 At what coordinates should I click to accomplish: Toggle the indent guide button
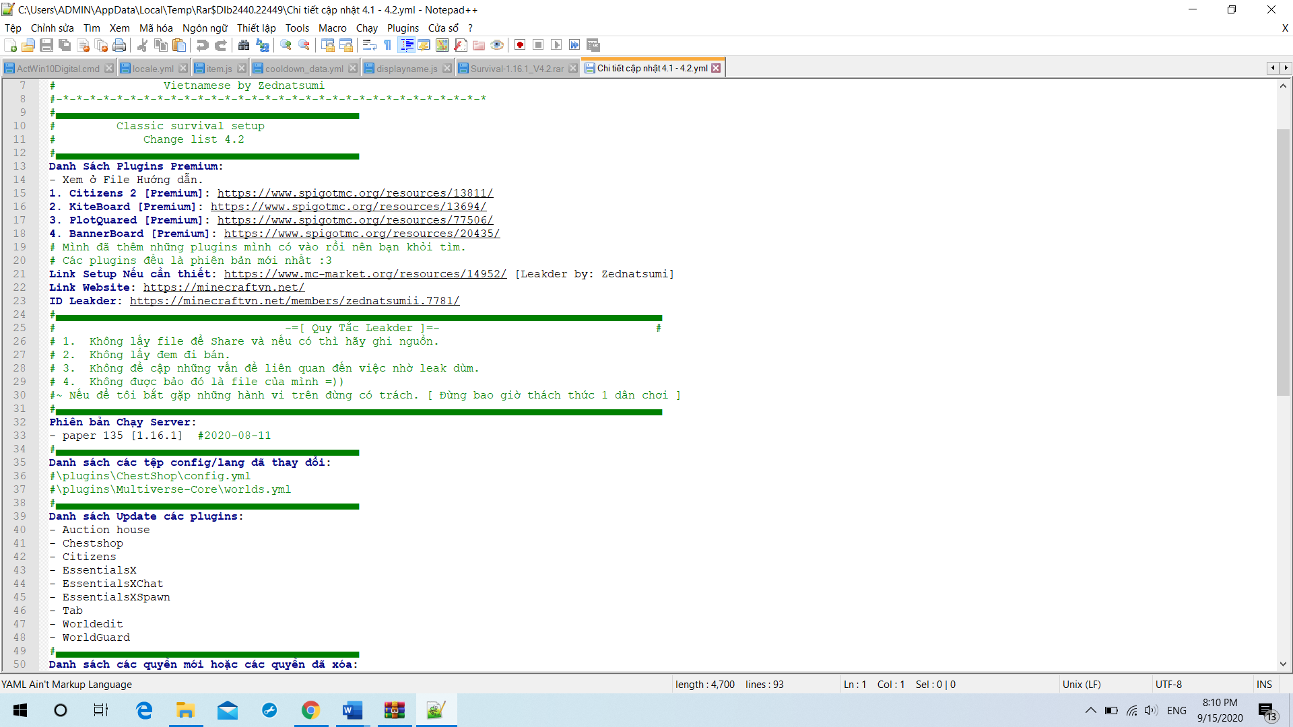point(407,45)
